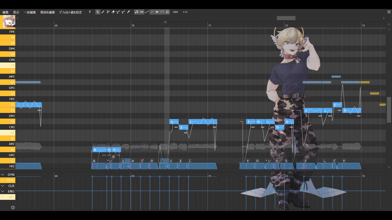The width and height of the screenshot is (392, 220).
Task: Select the せ note on E3
Action: [x=352, y=110]
